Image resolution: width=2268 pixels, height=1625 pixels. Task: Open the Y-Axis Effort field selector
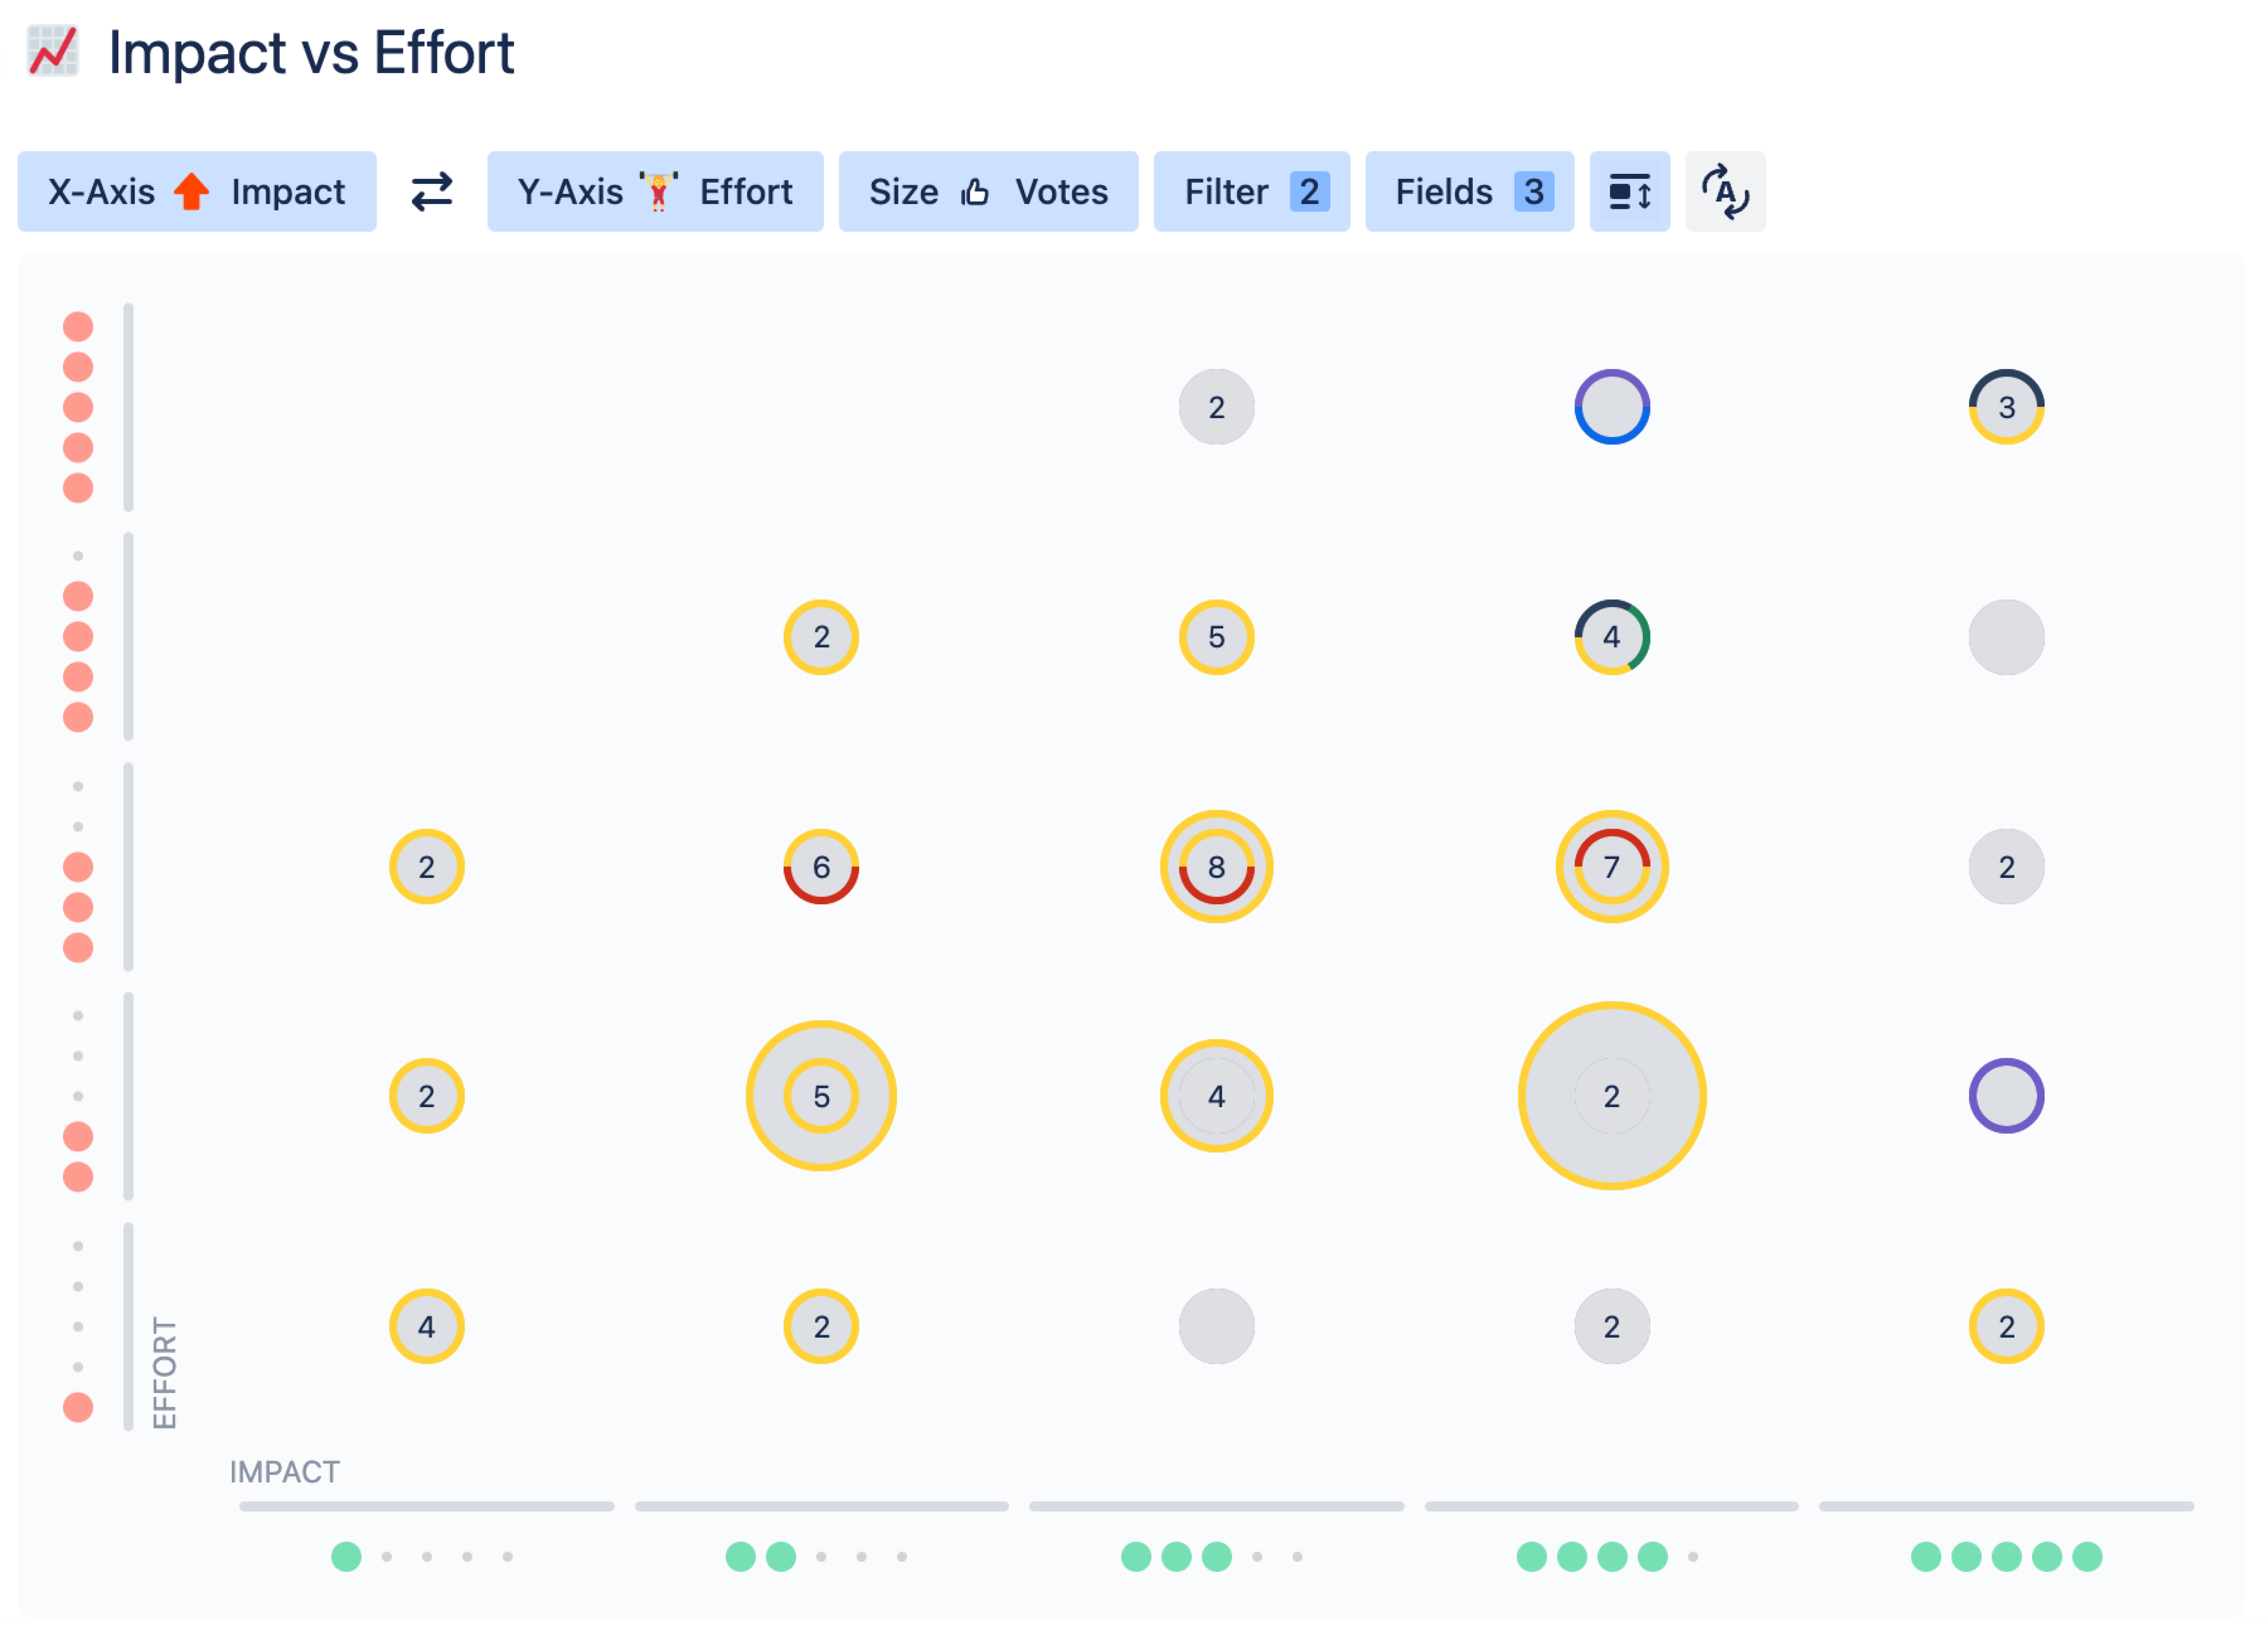654,191
